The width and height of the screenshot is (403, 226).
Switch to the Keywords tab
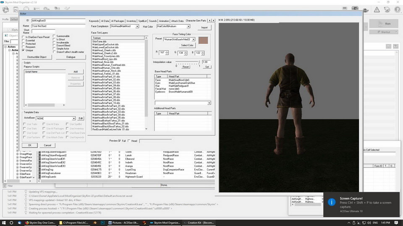click(94, 21)
